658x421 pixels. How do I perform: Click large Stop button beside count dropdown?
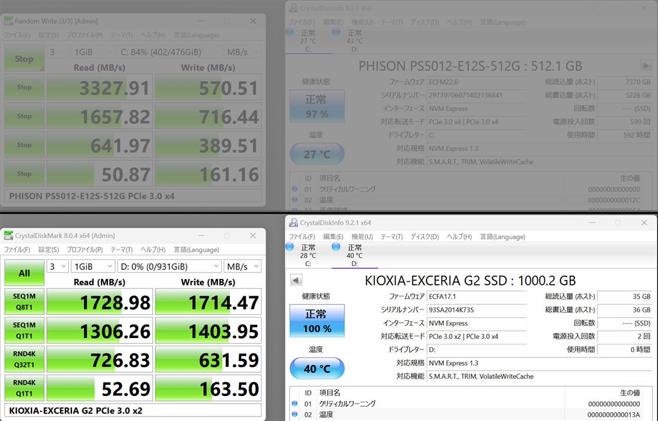click(x=24, y=58)
